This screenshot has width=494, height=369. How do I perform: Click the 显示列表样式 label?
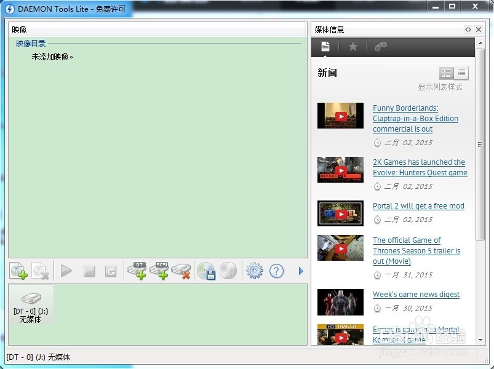440,87
